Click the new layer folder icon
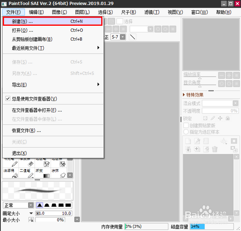 206,141
